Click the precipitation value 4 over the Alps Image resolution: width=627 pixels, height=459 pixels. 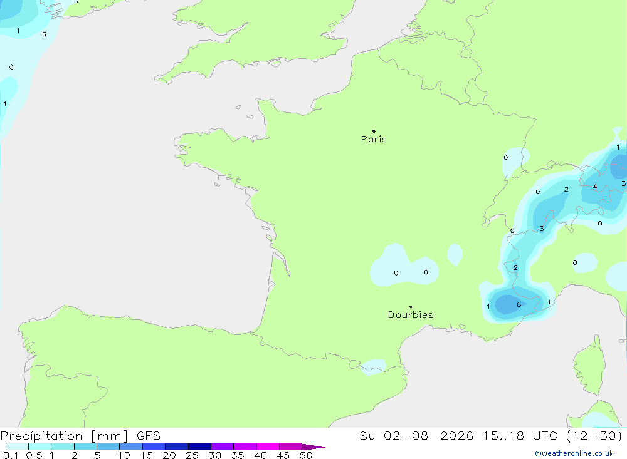point(595,187)
